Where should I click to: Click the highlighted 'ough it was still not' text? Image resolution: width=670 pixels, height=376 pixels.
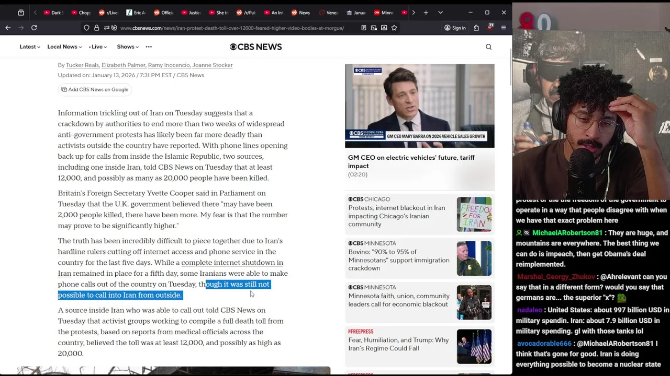(x=238, y=284)
